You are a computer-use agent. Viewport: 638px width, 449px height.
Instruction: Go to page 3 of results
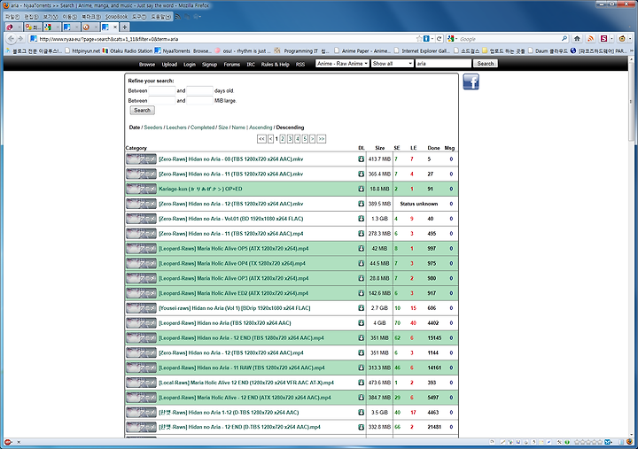[290, 139]
